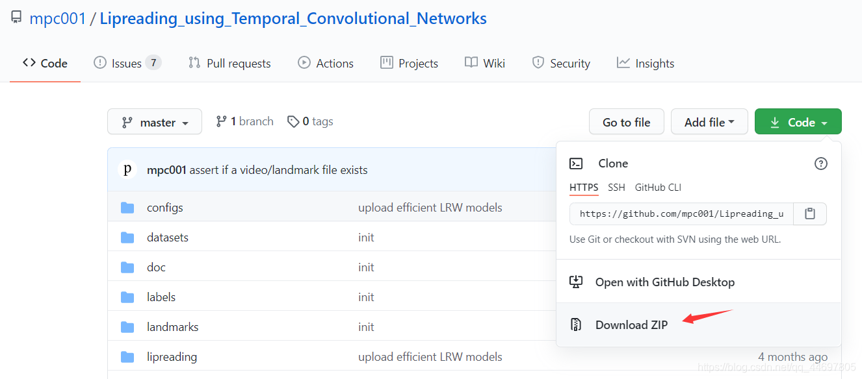Click the folder icon beside datasets
Viewport: 862px width, 379px height.
click(x=127, y=238)
